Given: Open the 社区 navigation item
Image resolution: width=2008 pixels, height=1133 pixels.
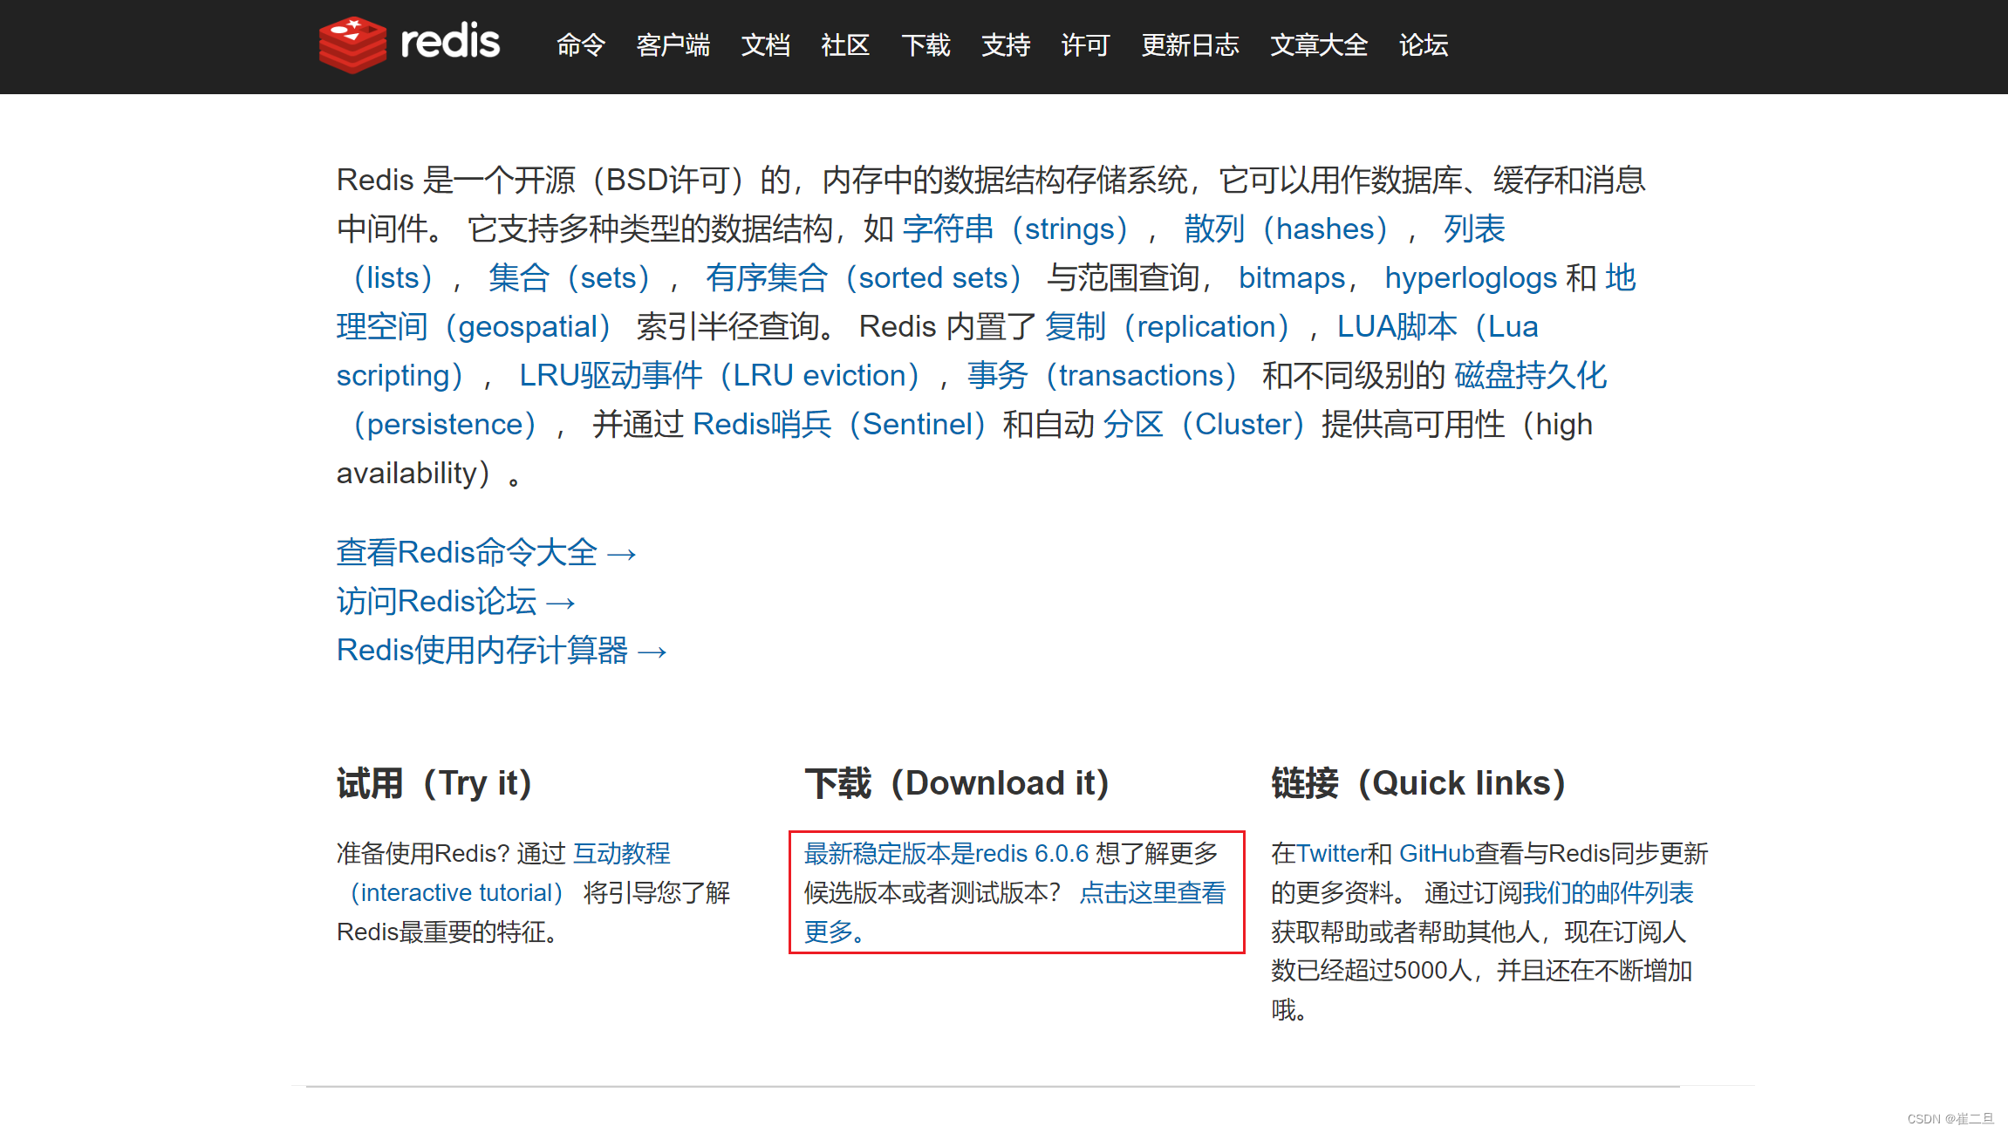Looking at the screenshot, I should click(x=846, y=44).
